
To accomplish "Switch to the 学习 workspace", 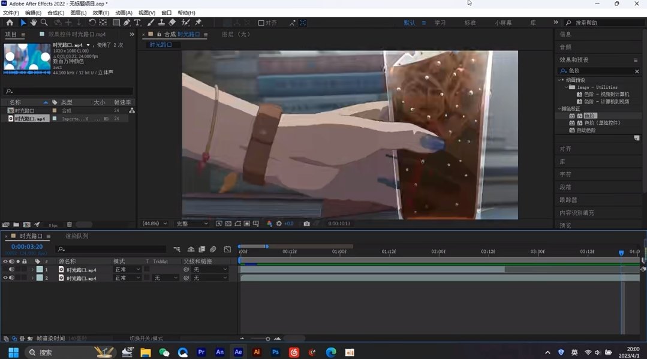I will 440,23.
